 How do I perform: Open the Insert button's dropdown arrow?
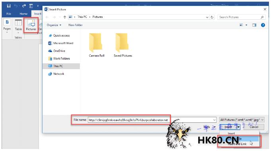[x=238, y=127]
